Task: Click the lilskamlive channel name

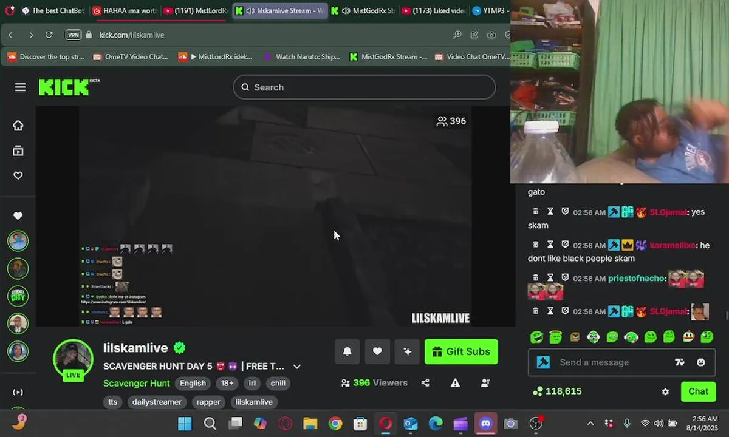Action: click(x=135, y=348)
